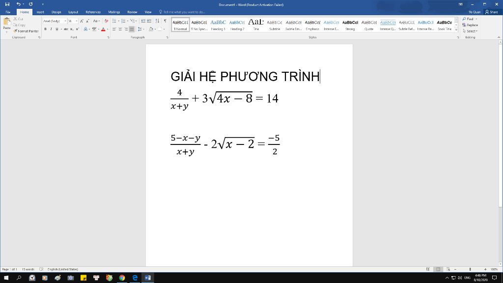Toggle strikethrough formatting
Image resolution: width=503 pixels, height=283 pixels.
pos(66,29)
